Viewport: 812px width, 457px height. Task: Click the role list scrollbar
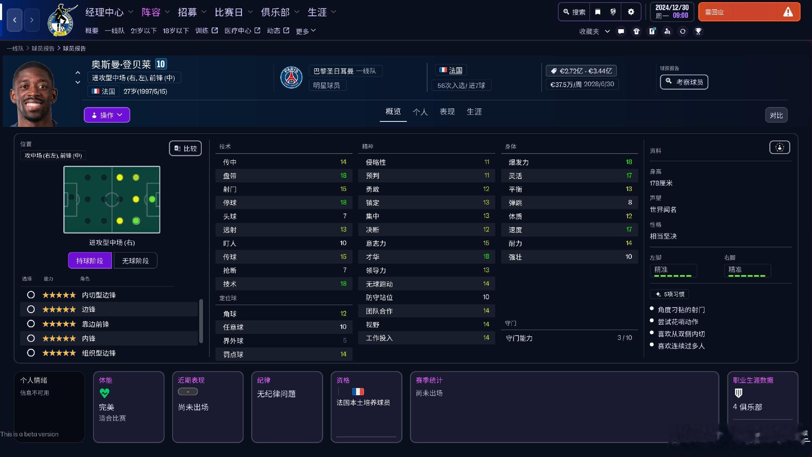[201, 321]
